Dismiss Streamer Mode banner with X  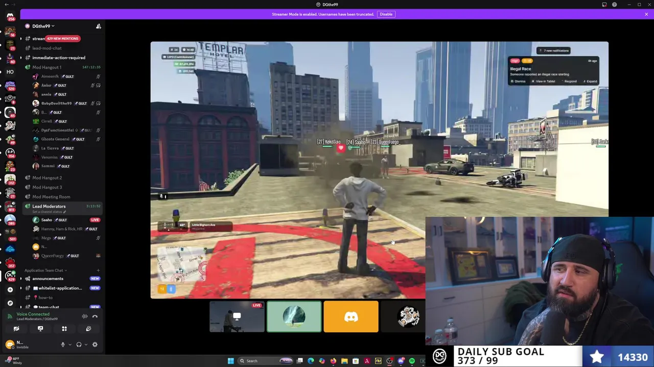[x=646, y=14]
